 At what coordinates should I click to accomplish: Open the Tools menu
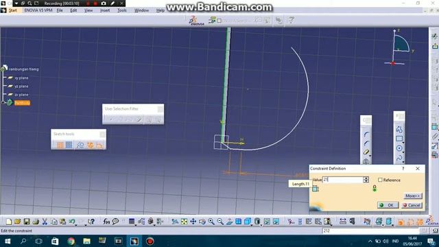[122, 10]
